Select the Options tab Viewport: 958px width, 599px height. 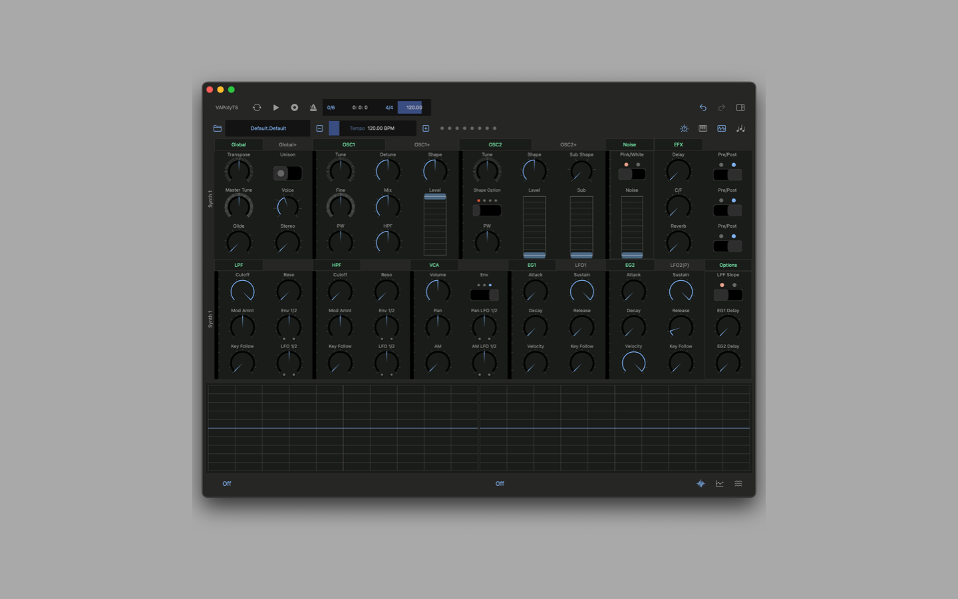click(x=728, y=265)
